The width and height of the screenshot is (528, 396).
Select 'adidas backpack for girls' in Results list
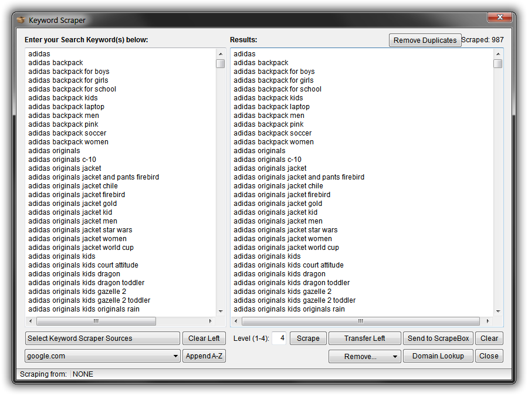(273, 80)
